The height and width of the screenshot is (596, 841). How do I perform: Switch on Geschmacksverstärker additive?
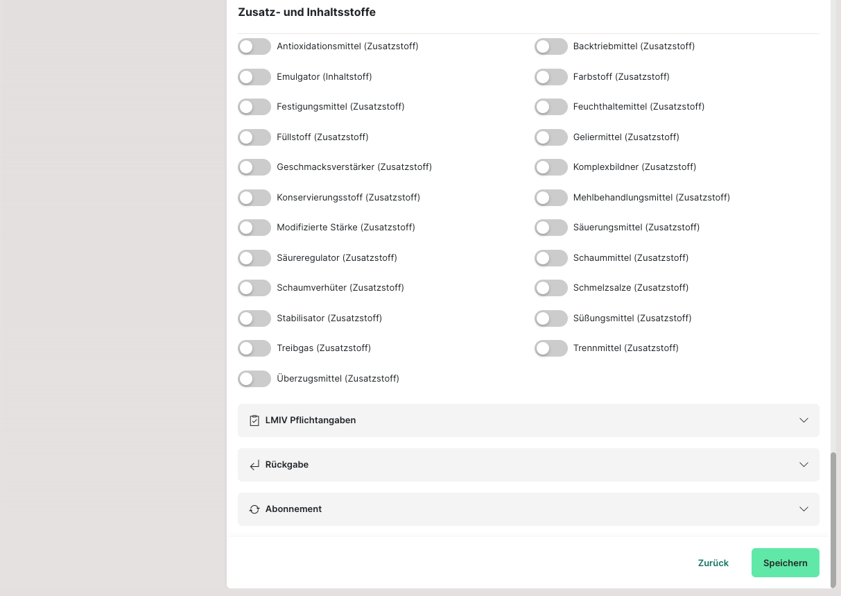pos(254,167)
